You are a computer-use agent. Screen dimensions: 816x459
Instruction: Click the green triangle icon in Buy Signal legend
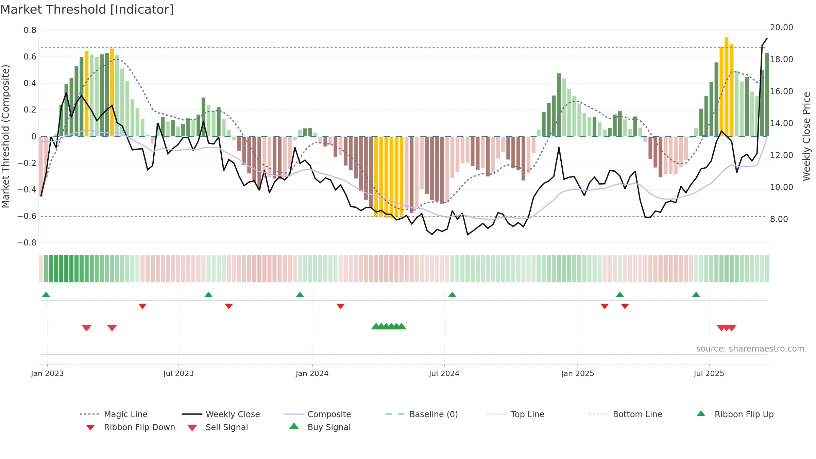coord(294,426)
